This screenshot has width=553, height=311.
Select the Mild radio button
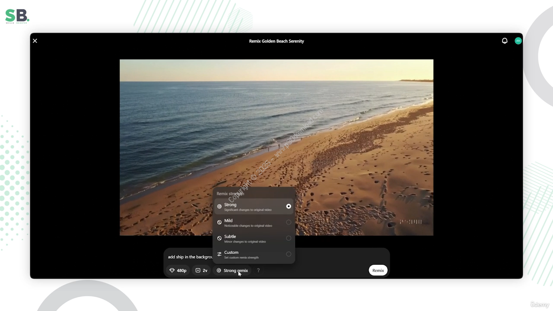click(x=289, y=222)
